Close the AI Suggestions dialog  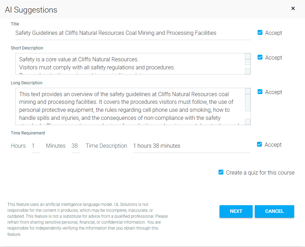(x=293, y=8)
